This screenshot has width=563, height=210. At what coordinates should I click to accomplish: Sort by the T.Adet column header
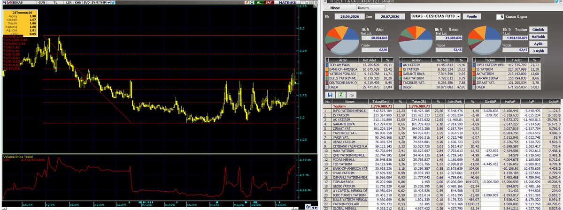click(x=516, y=60)
